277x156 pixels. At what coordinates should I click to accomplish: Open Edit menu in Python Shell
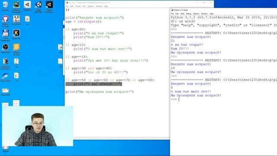[177, 13]
